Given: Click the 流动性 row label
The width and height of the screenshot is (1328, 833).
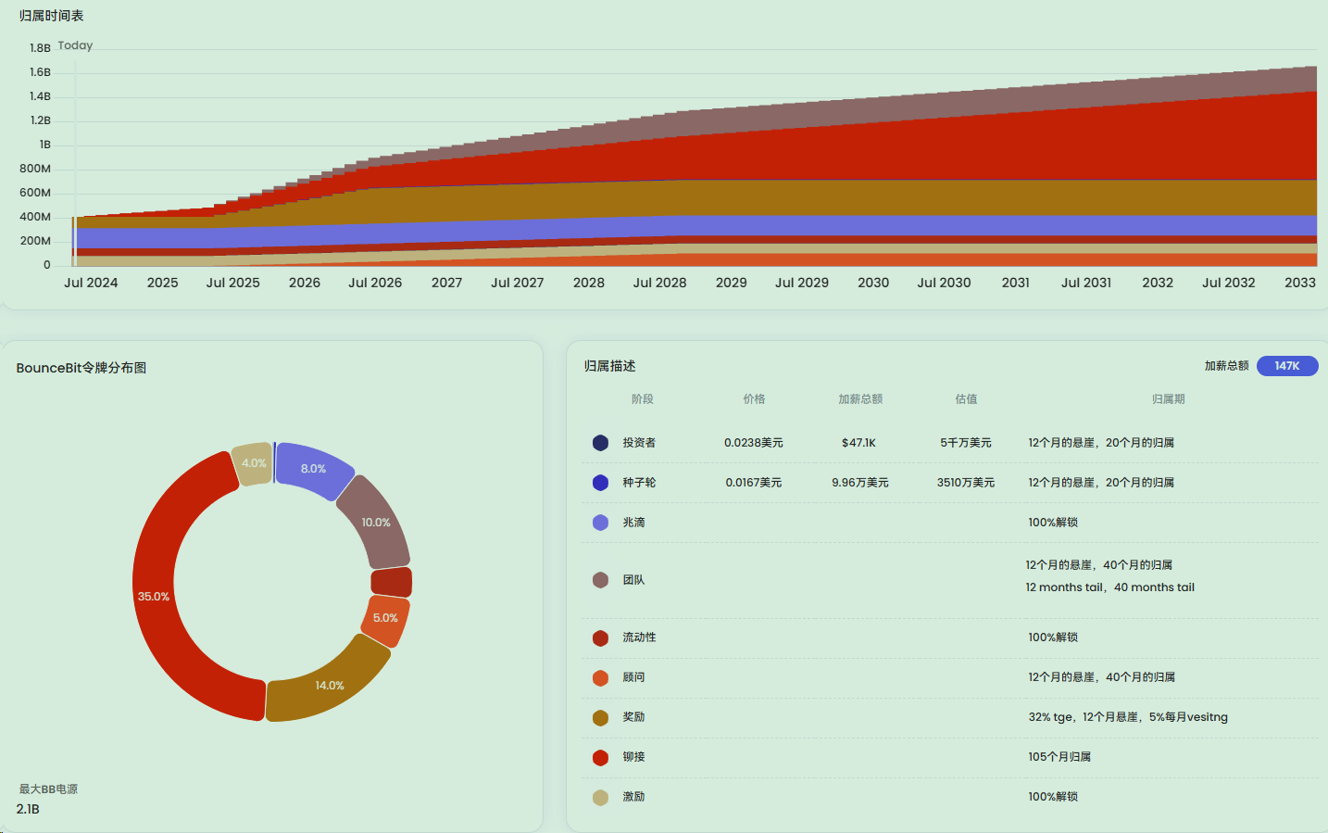Looking at the screenshot, I should pos(639,637).
